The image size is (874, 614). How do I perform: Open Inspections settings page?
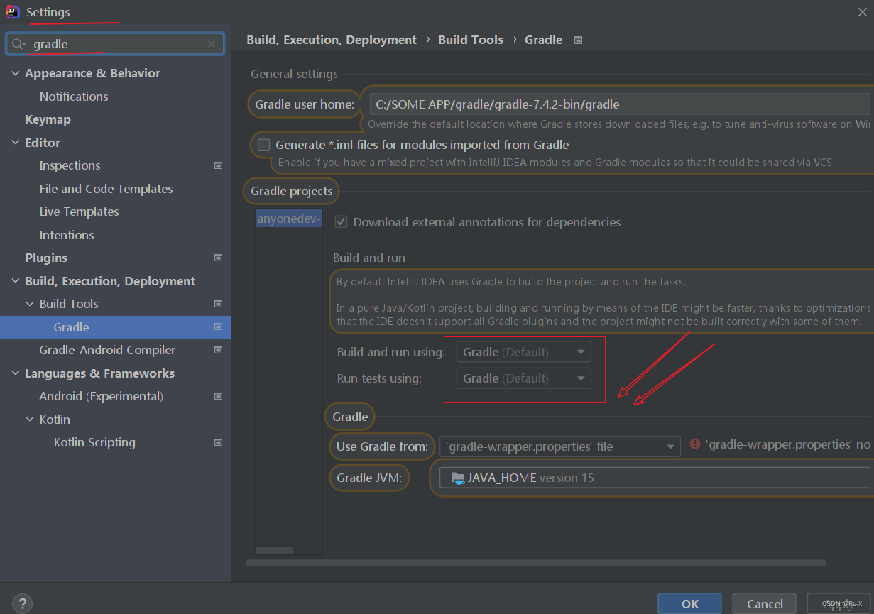pos(70,165)
